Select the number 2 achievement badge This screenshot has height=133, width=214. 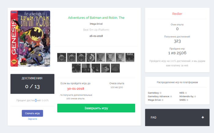pyautogui.click(x=91, y=57)
